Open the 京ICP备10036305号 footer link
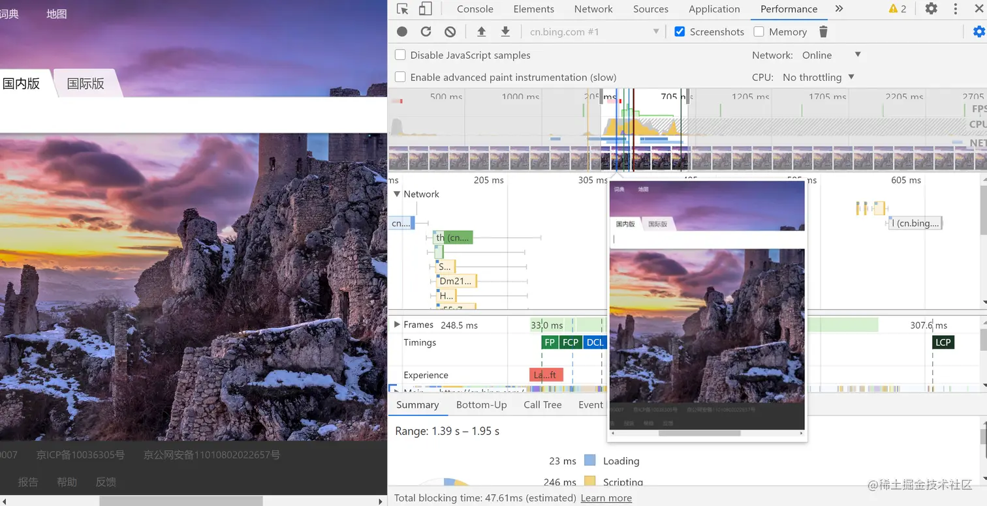 (x=80, y=454)
